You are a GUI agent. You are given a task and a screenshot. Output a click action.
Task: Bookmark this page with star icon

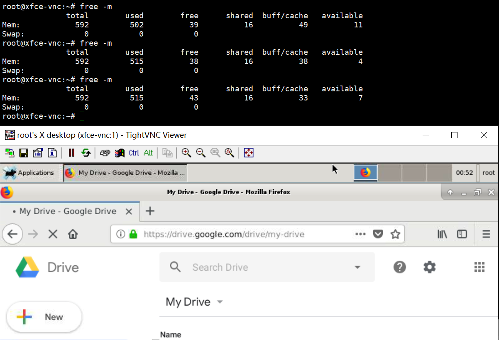point(395,234)
